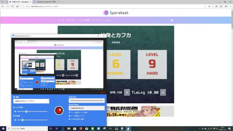Open the Thanks navigation menu item
This screenshot has width=233, height=131.
tap(108, 20)
